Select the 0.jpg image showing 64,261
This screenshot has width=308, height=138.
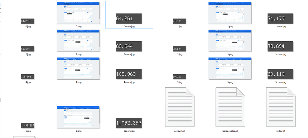(28, 21)
